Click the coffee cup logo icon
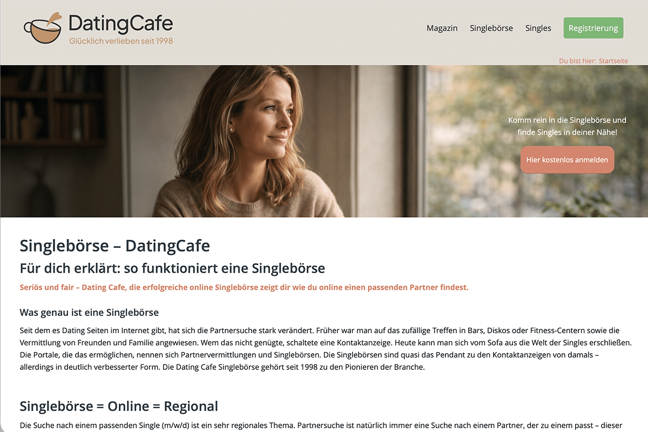648x432 pixels. (x=44, y=28)
